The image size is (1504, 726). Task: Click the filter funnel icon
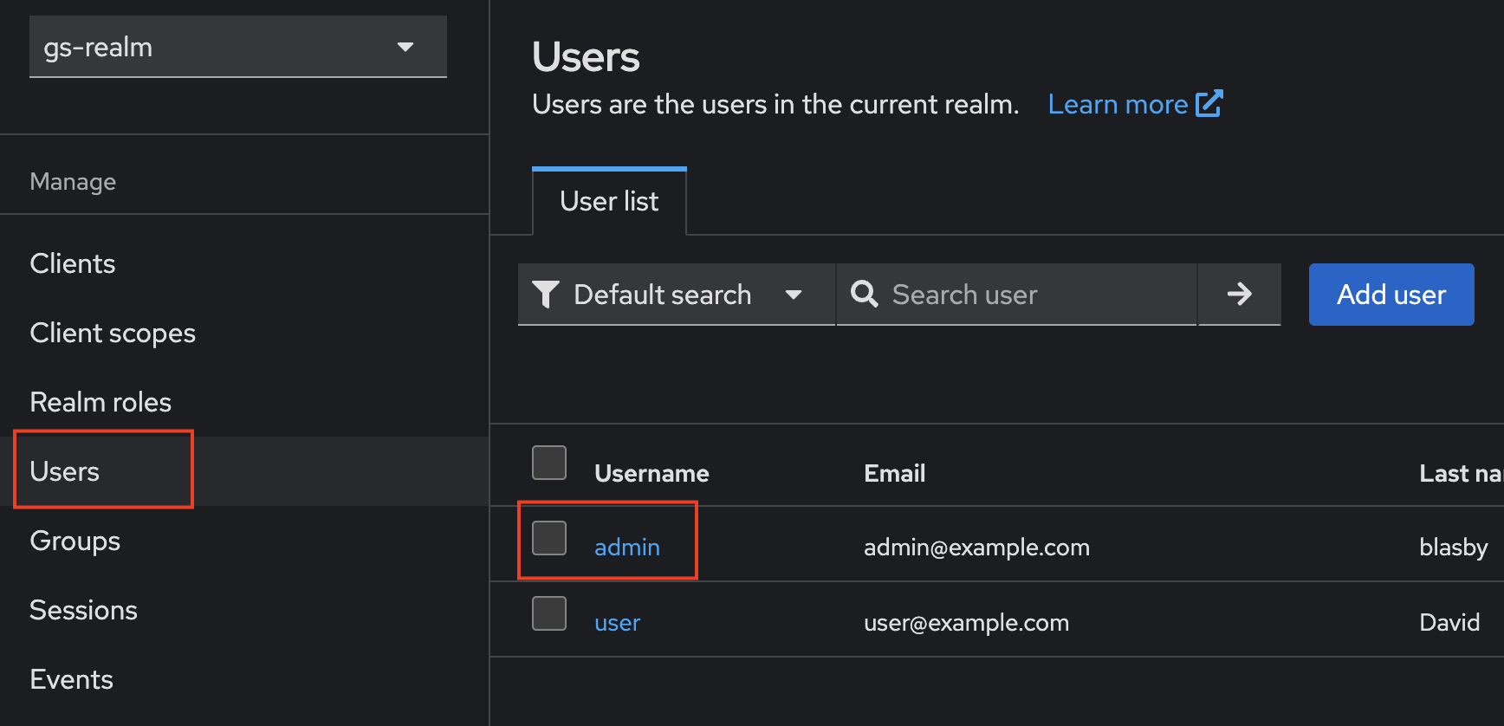(545, 295)
